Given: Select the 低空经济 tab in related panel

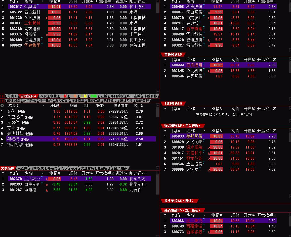Looking at the screenshot, I should point(104,168).
